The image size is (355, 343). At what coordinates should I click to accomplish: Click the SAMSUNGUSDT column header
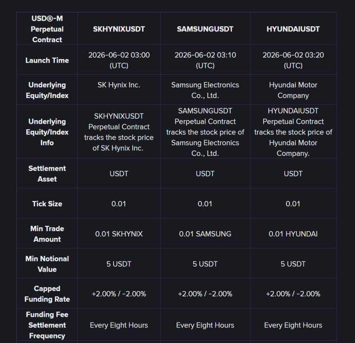coord(205,29)
